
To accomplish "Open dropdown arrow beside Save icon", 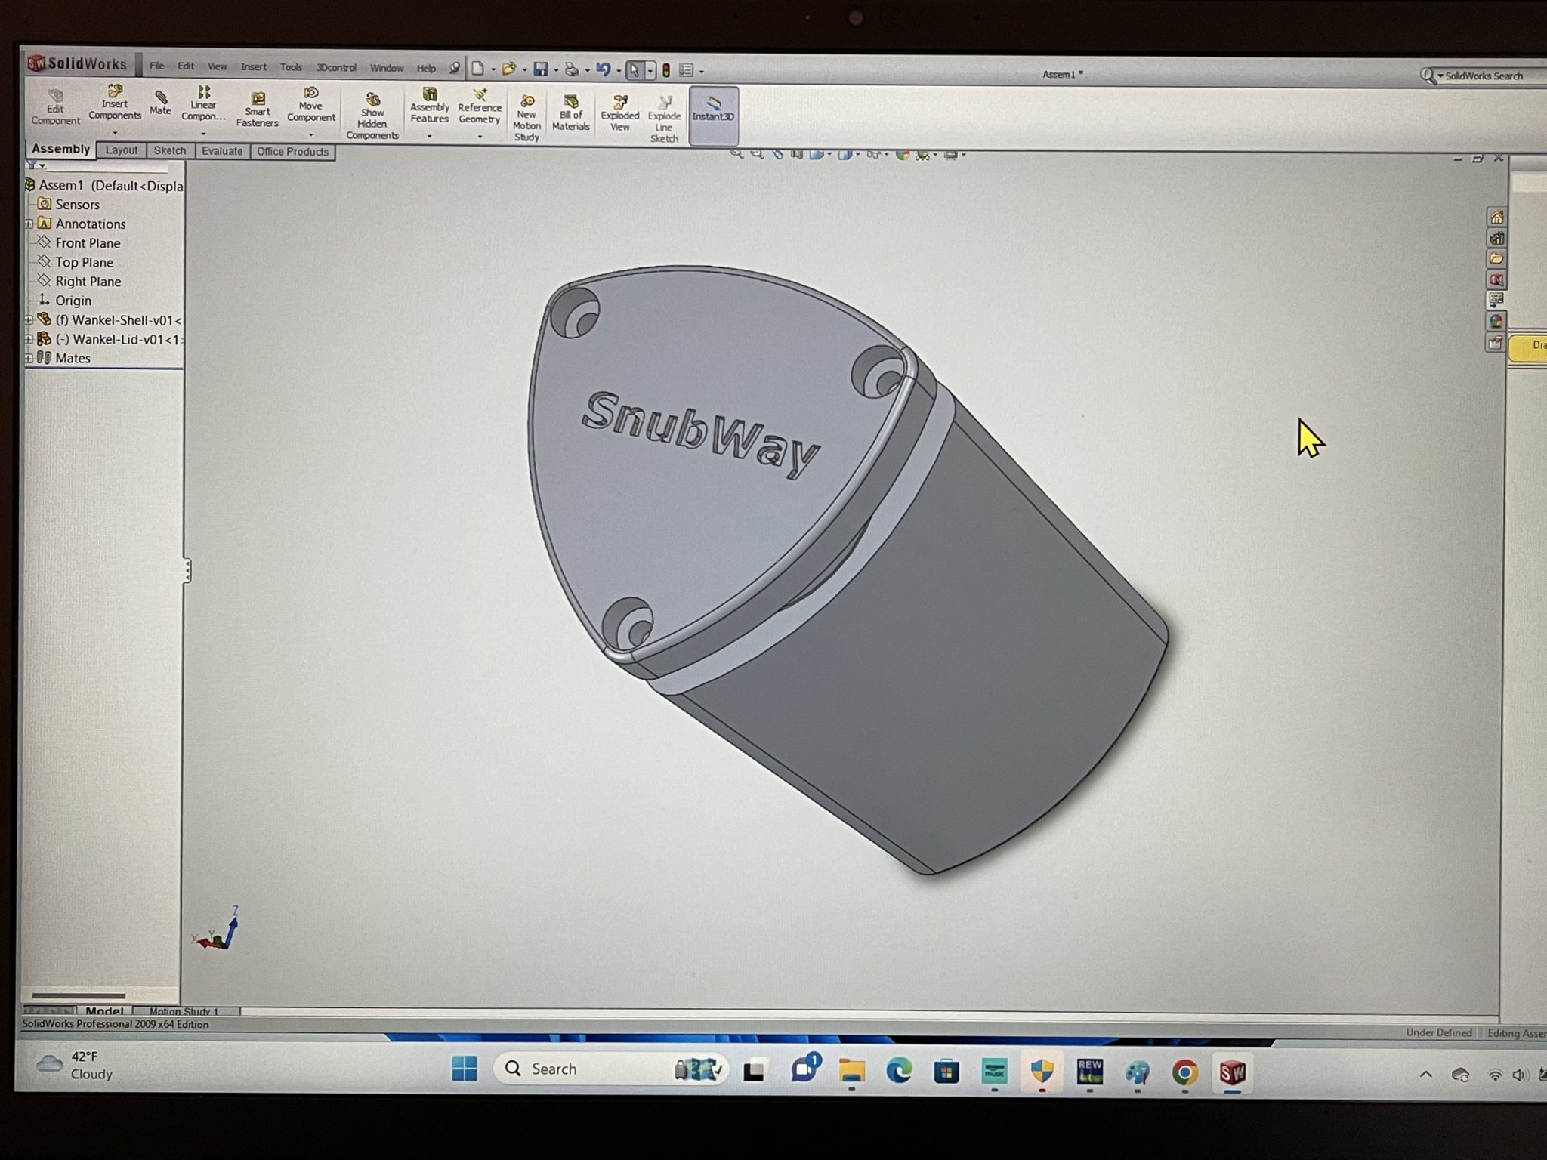I will [556, 70].
